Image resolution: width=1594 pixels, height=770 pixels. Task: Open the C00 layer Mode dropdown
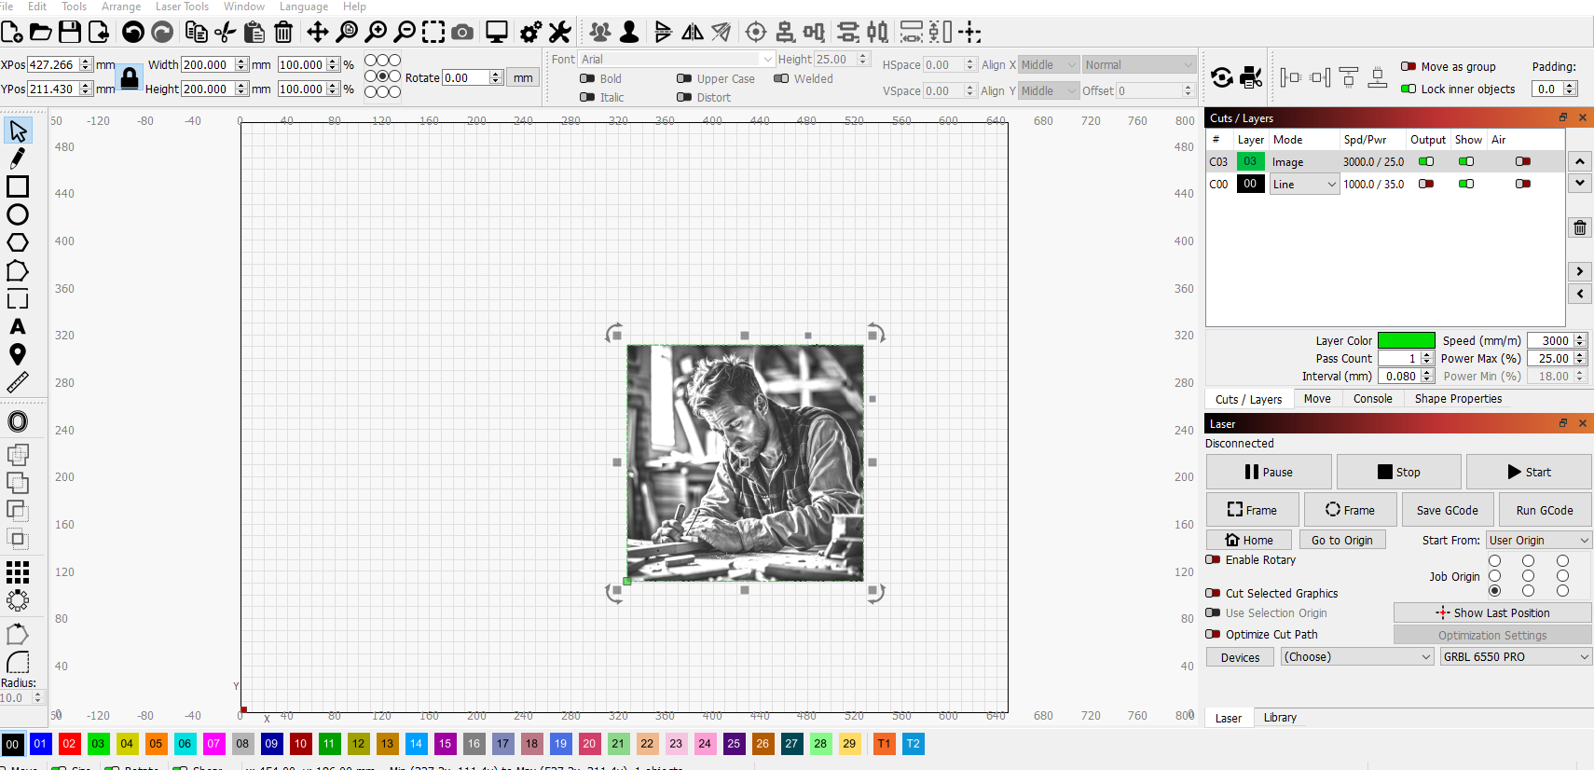pyautogui.click(x=1304, y=184)
